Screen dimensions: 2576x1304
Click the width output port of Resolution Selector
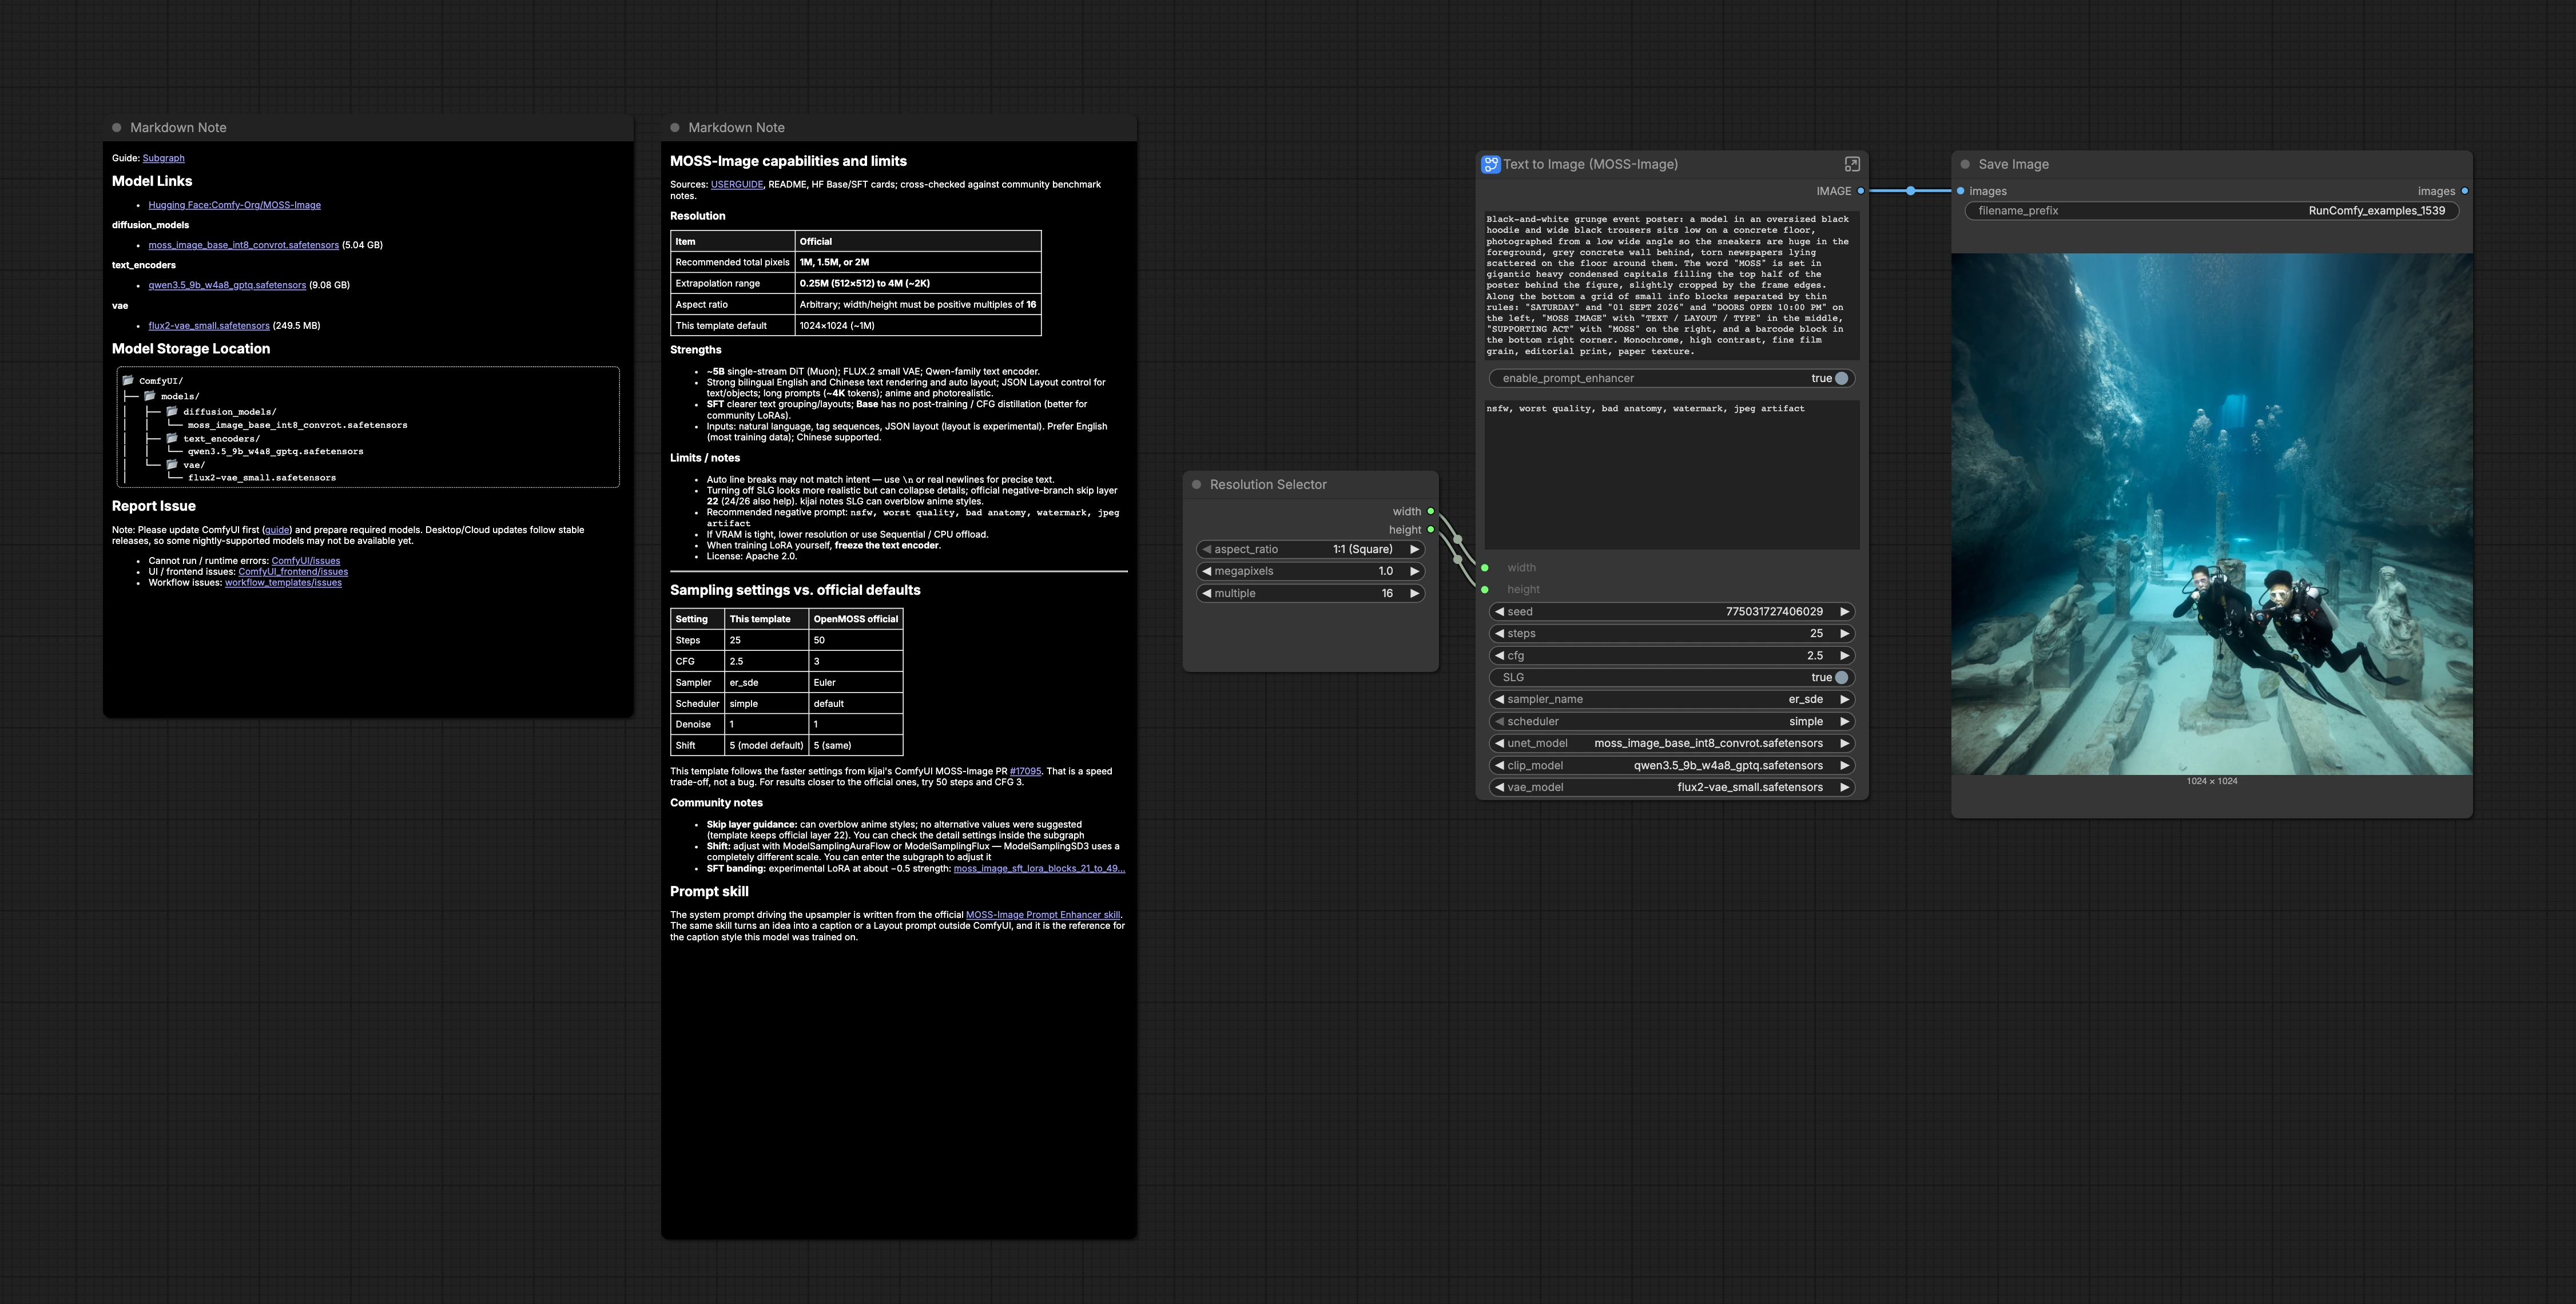pos(1430,511)
